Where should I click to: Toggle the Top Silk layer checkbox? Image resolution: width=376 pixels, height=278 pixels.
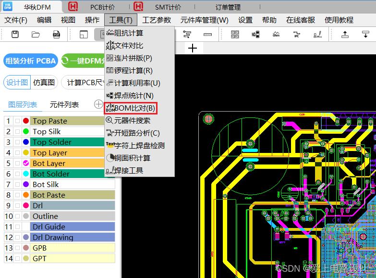pyautogui.click(x=17, y=131)
